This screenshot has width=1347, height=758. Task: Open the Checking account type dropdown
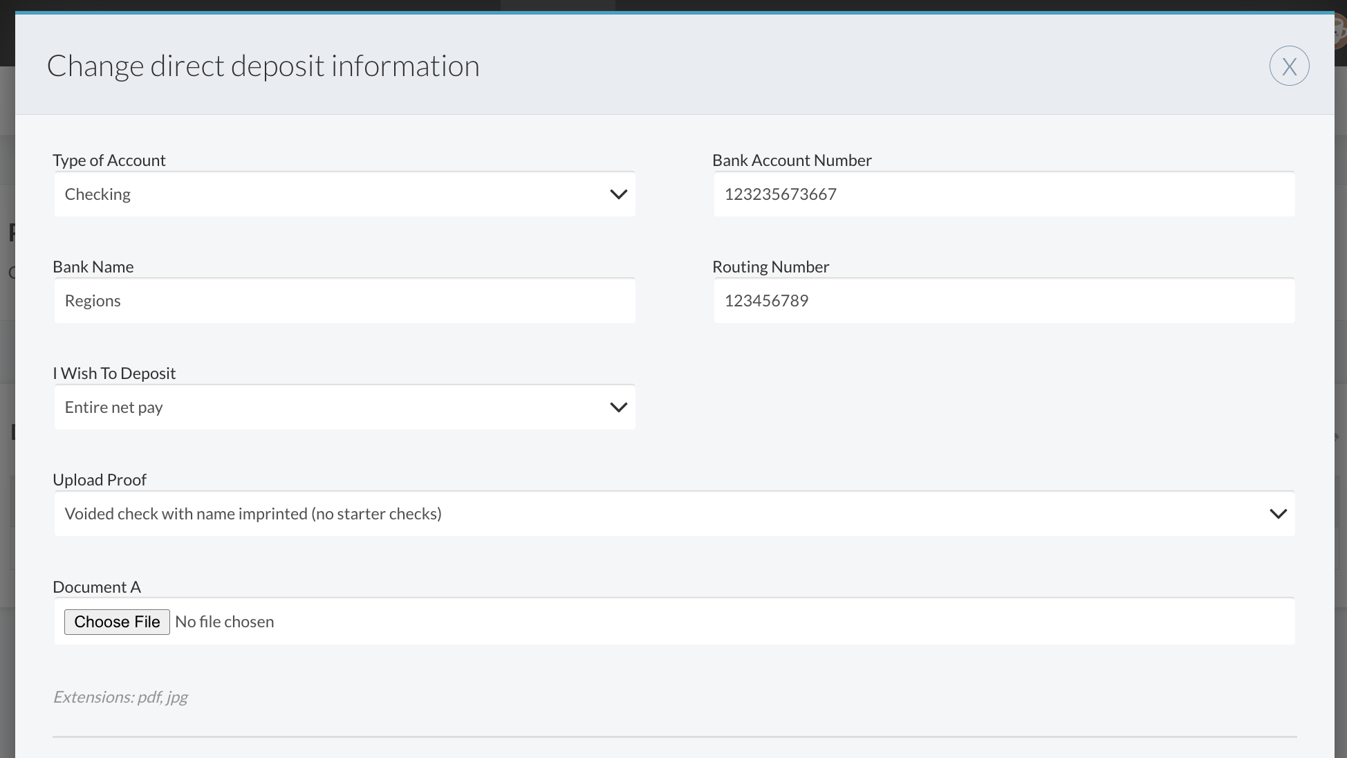[x=332, y=194]
